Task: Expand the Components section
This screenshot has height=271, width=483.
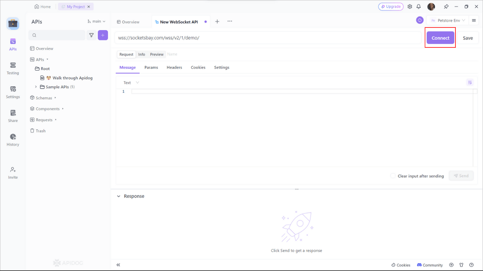Action: [x=63, y=109]
